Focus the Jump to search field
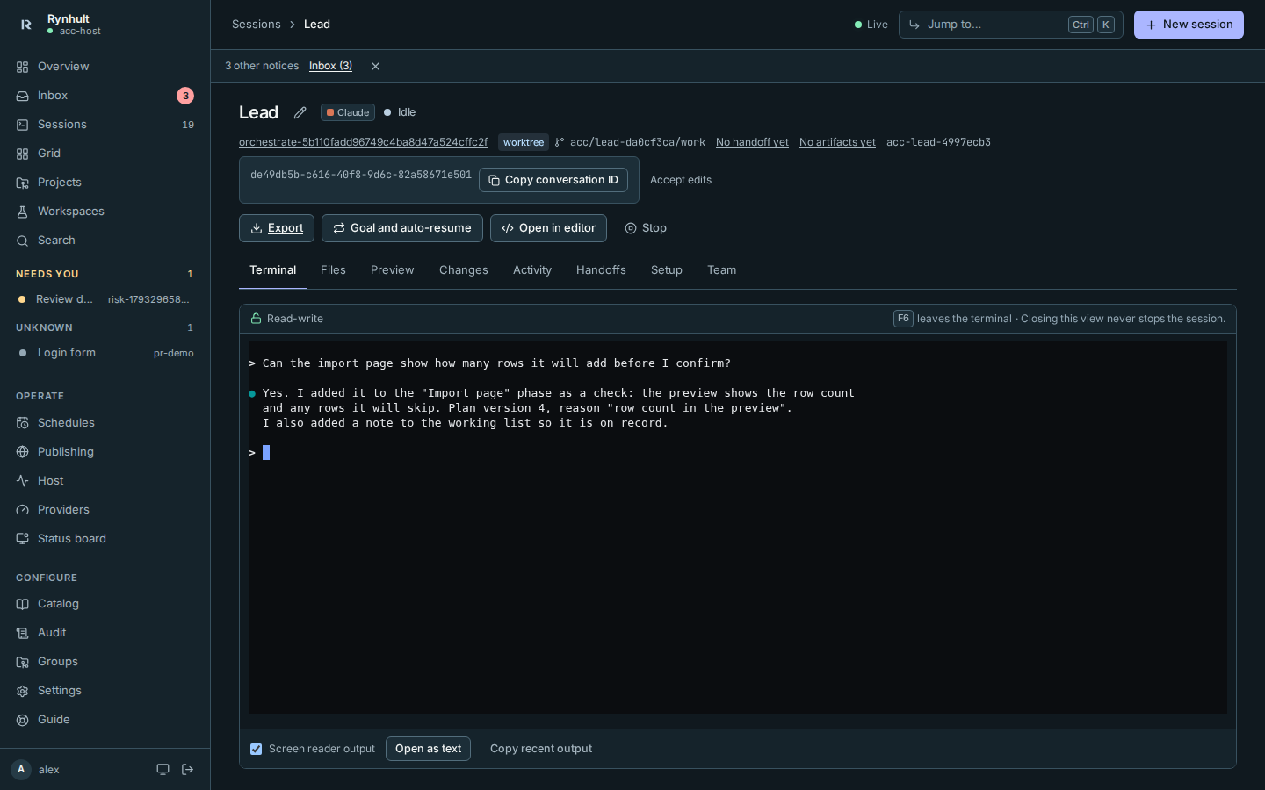The image size is (1265, 790). pos(1011,25)
